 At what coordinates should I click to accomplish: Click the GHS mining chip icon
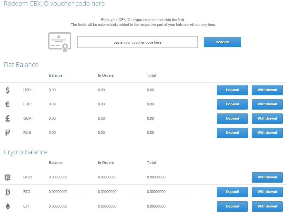7,177
